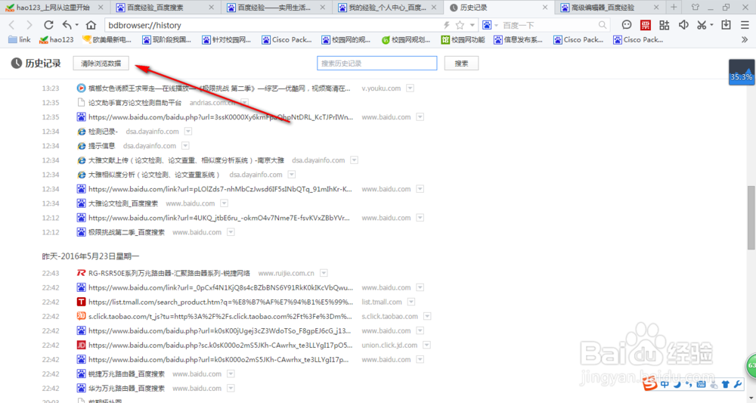Click JD icon of union.click.jd.com entry

(82, 345)
